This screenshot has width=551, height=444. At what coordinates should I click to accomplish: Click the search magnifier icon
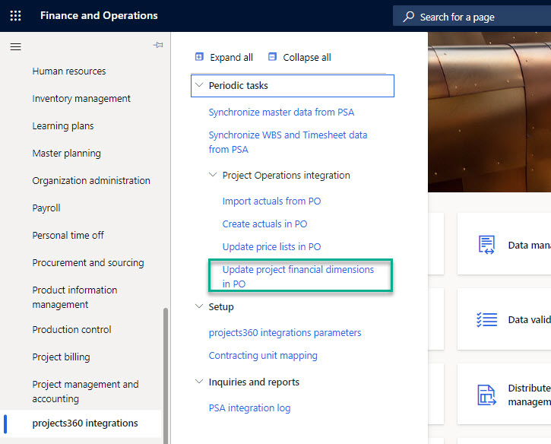pos(408,17)
